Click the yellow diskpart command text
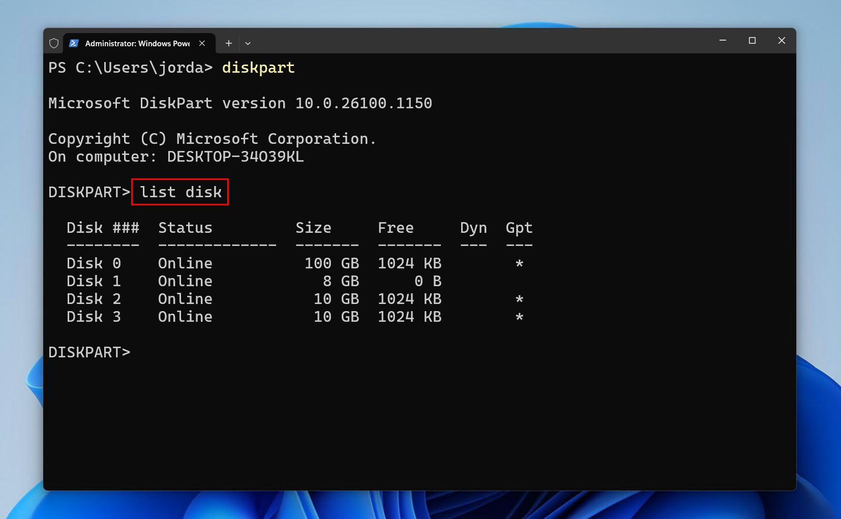841x519 pixels. tap(258, 68)
